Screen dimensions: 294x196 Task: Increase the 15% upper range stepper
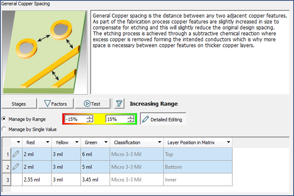point(130,117)
